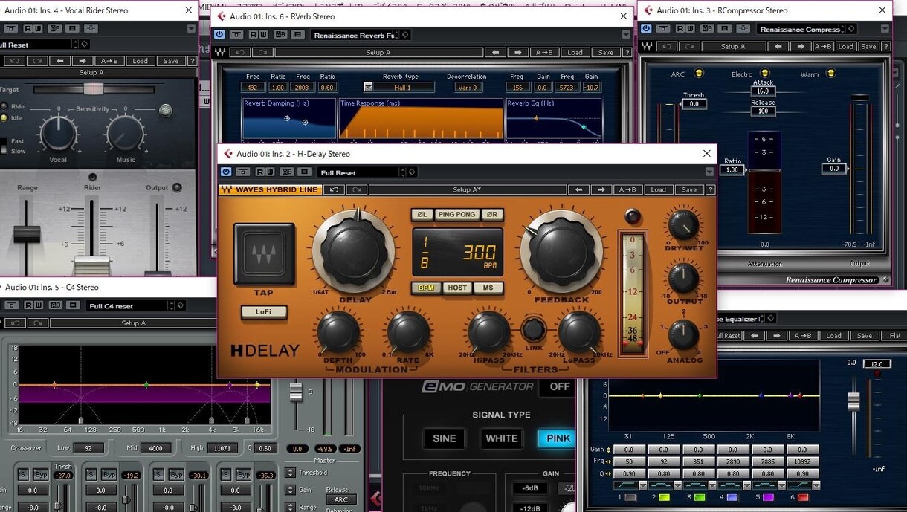The width and height of the screenshot is (907, 512).
Task: Click the HiPass filter knob
Action: pos(488,331)
